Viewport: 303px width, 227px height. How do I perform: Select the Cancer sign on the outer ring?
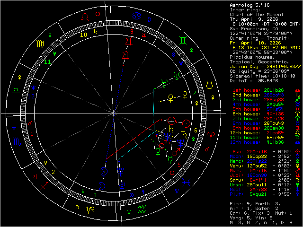tap(136, 16)
